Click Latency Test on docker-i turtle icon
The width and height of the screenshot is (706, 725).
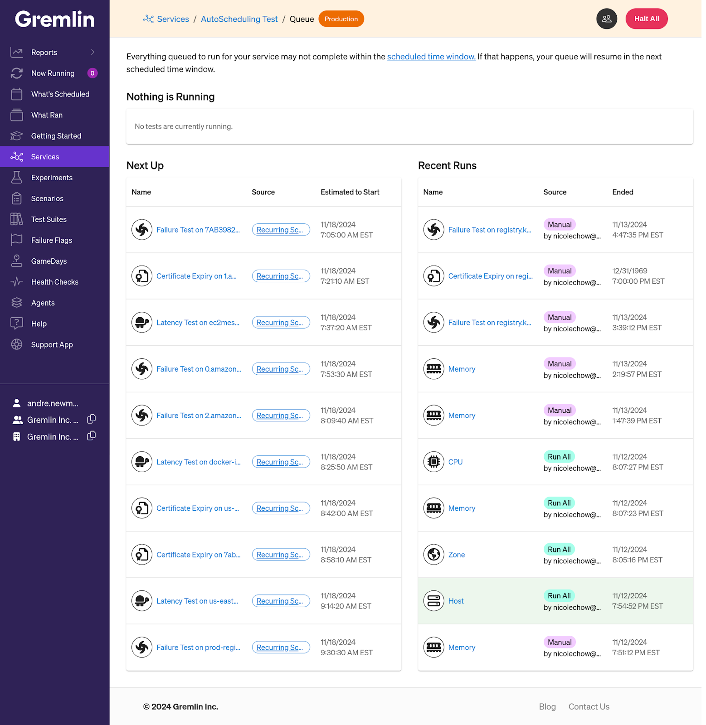click(142, 462)
